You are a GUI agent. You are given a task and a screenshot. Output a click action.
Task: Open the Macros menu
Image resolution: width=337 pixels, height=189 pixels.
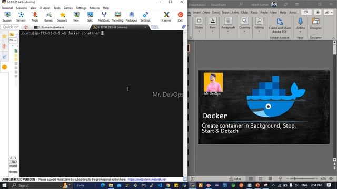pyautogui.click(x=95, y=8)
